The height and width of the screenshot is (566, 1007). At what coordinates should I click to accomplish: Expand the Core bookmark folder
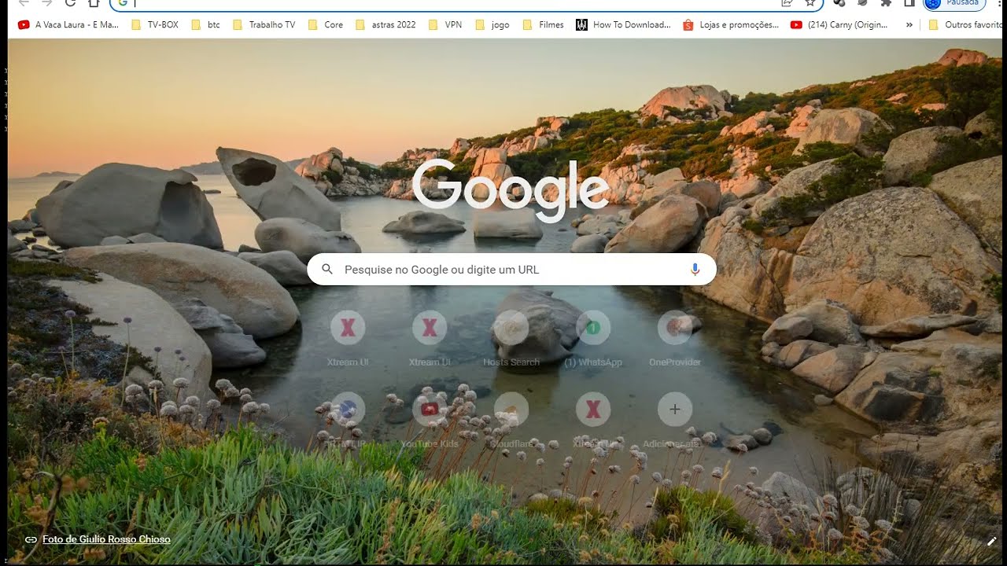point(326,24)
